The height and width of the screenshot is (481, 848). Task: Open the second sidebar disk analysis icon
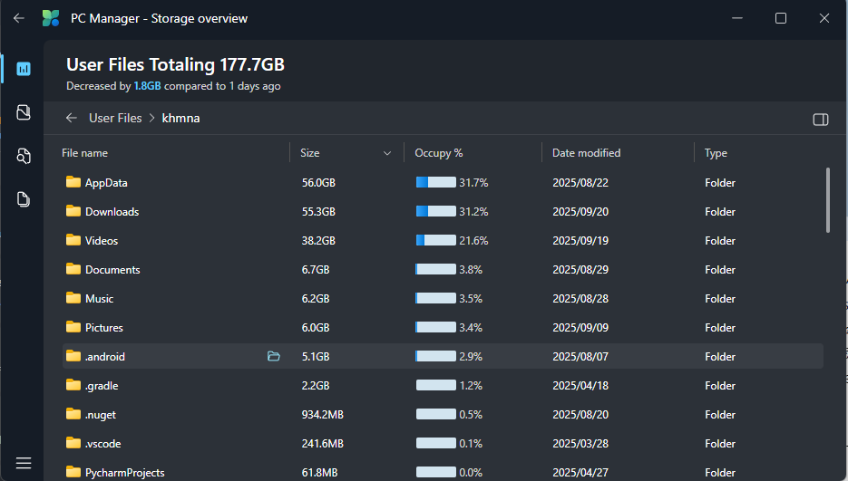(x=24, y=112)
